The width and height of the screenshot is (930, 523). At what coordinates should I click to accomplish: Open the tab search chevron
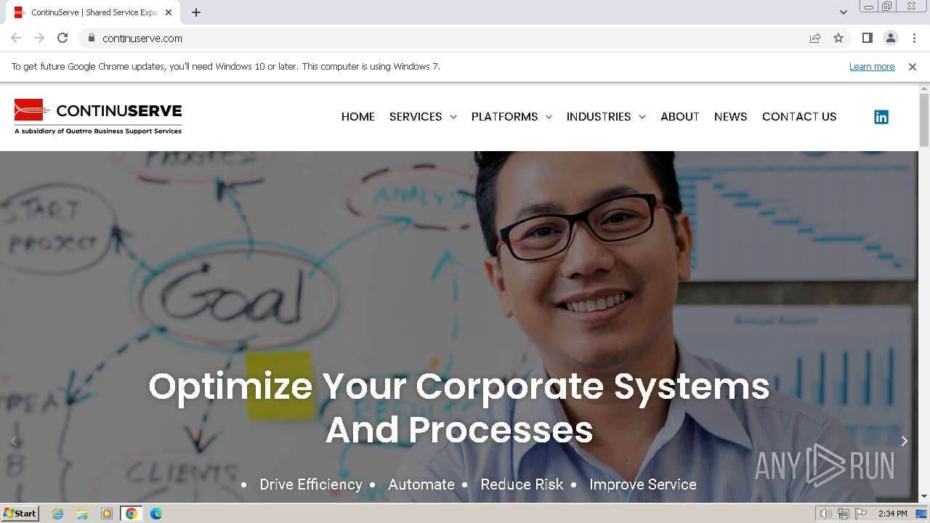[x=843, y=12]
